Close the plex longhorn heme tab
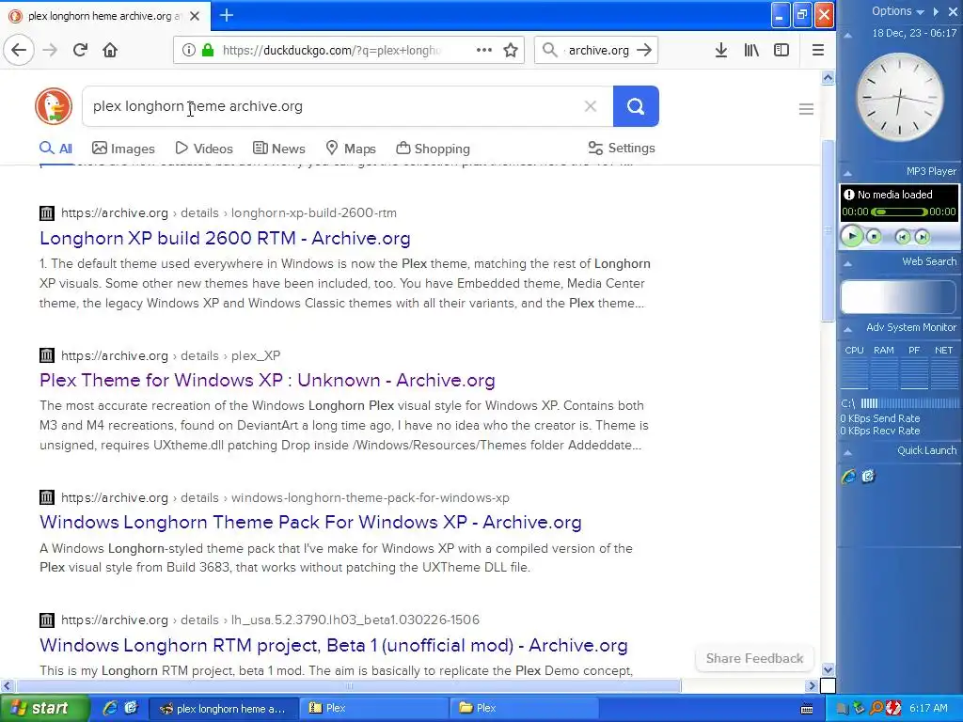Viewport: 963px width, 722px height. [194, 16]
